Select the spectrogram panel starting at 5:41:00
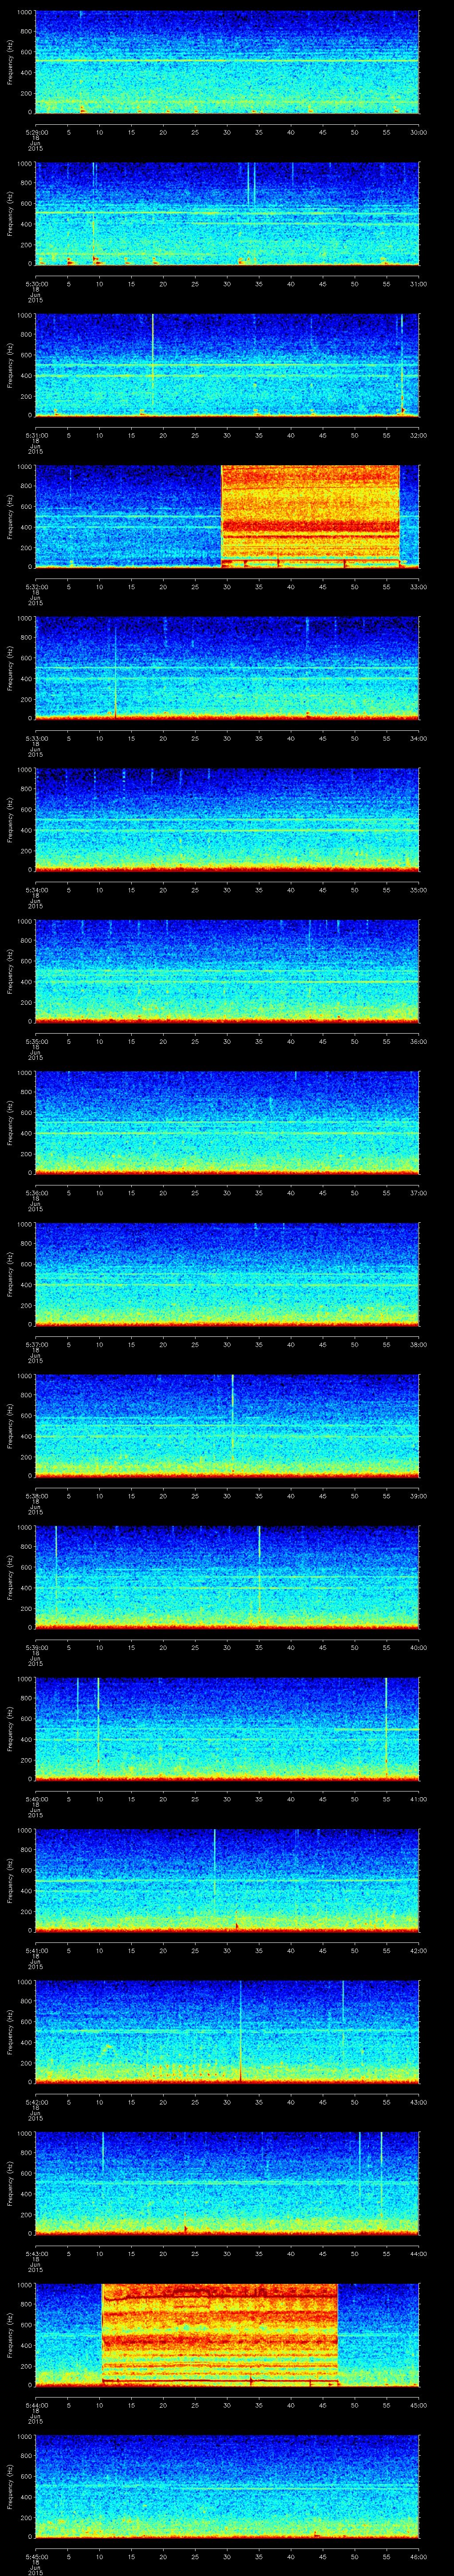The image size is (454, 2576). [227, 1880]
